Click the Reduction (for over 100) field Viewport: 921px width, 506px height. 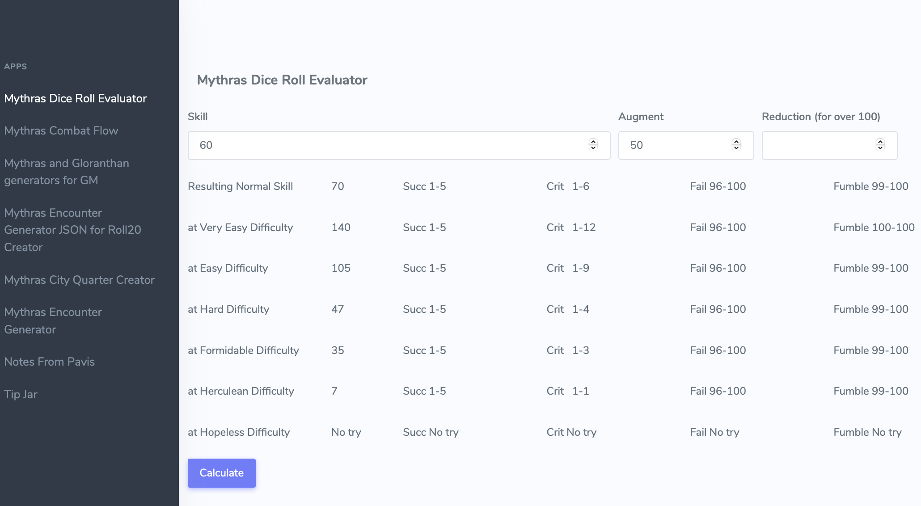[818, 145]
